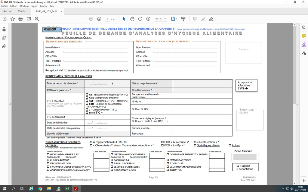Open the security lock panel
This screenshot has height=192, width=308.
(4, 29)
